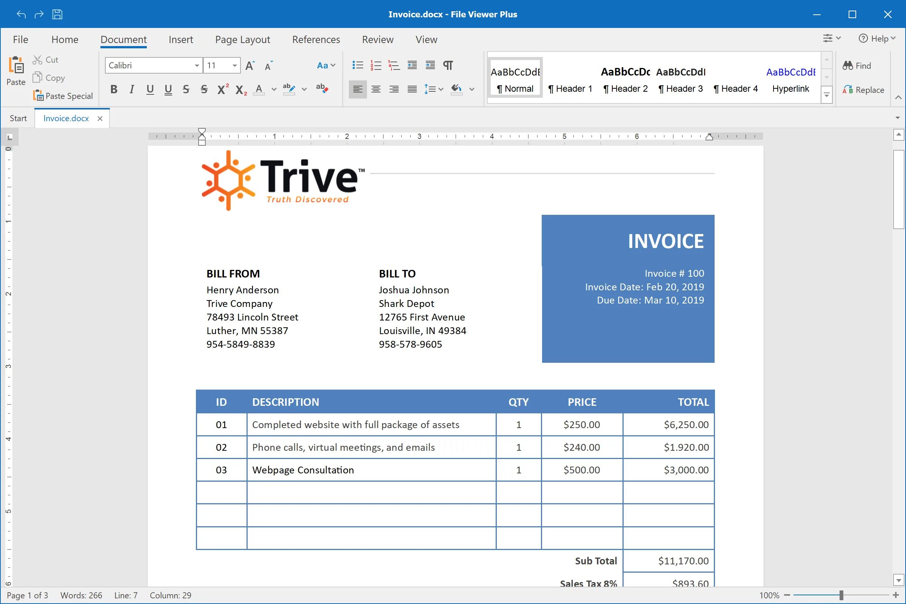This screenshot has height=604, width=906.
Task: Click the Italic formatting icon
Action: pos(132,88)
